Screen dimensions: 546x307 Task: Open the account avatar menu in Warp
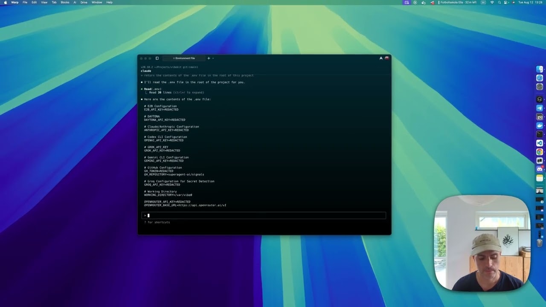point(387,58)
